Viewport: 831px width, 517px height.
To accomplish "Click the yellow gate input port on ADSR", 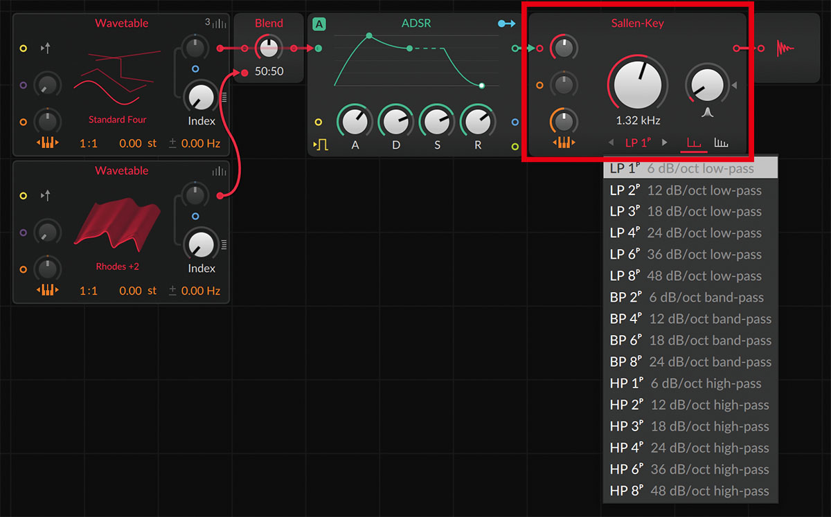I will pos(319,123).
